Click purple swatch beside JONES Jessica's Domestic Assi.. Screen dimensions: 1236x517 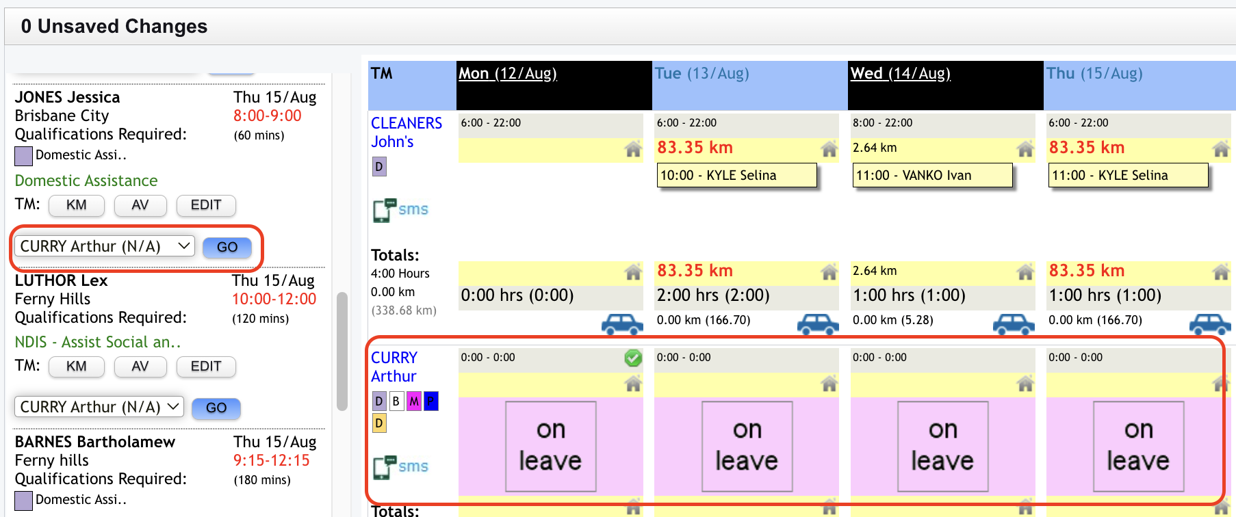click(x=24, y=156)
